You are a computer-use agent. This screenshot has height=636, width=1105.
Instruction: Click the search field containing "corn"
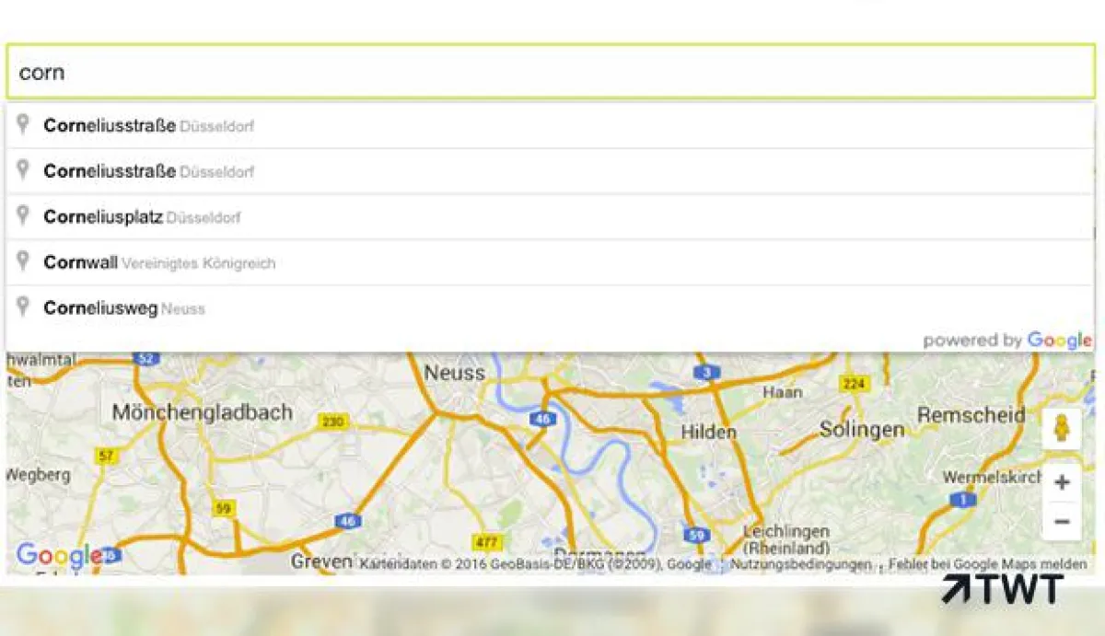pos(551,71)
